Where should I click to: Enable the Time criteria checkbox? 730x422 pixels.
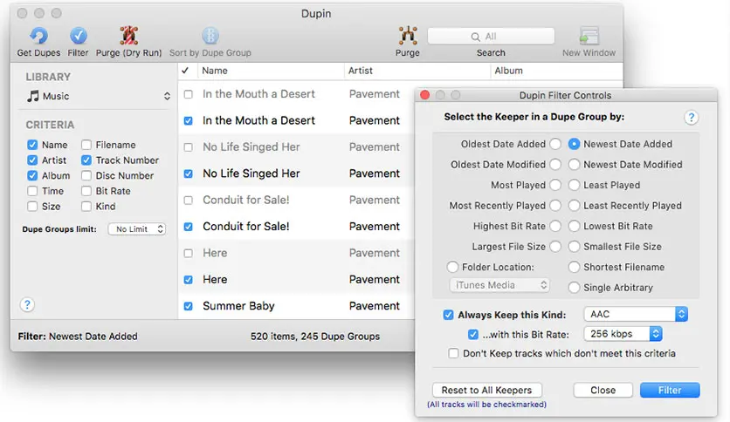pos(32,191)
